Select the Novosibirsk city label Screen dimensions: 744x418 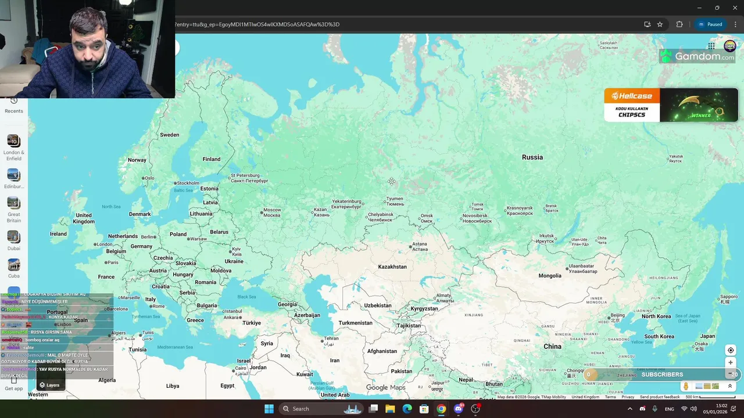coord(477,218)
